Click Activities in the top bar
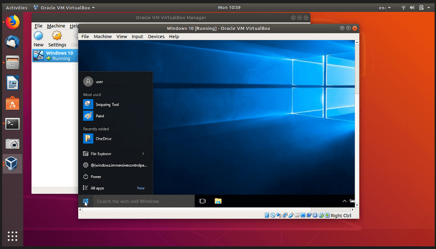Image resolution: width=436 pixels, height=249 pixels. tap(16, 7)
